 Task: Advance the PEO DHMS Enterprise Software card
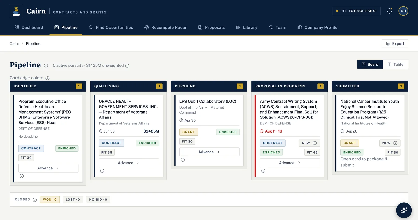[48, 168]
